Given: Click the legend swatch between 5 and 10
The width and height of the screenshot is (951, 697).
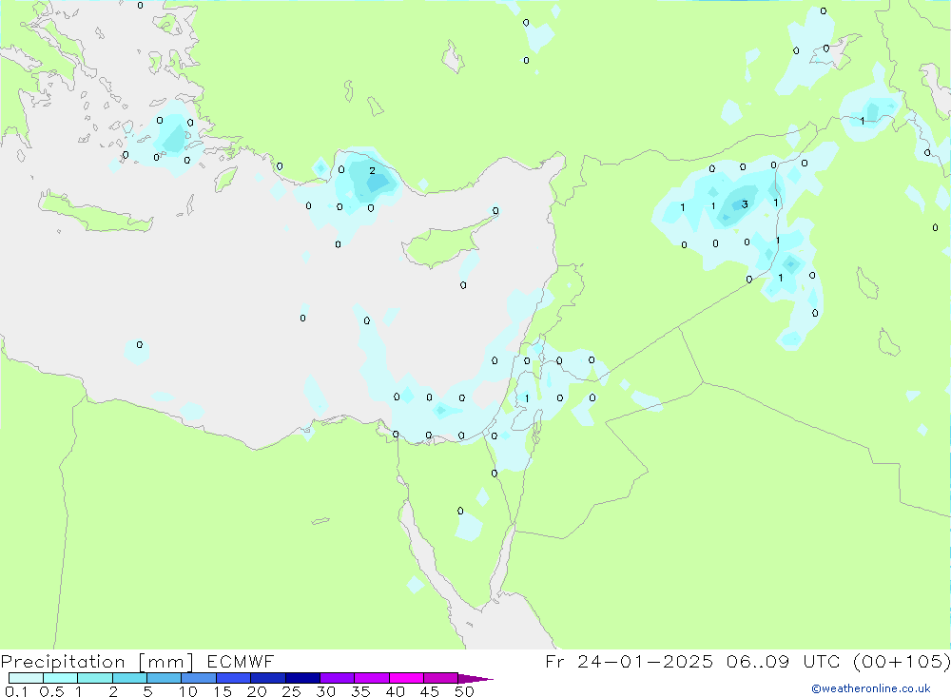Looking at the screenshot, I should click(x=165, y=678).
